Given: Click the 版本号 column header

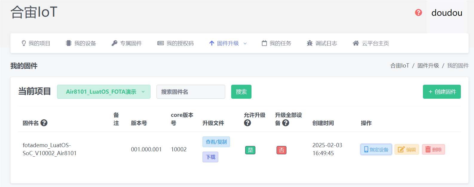Looking at the screenshot, I should 139,123.
